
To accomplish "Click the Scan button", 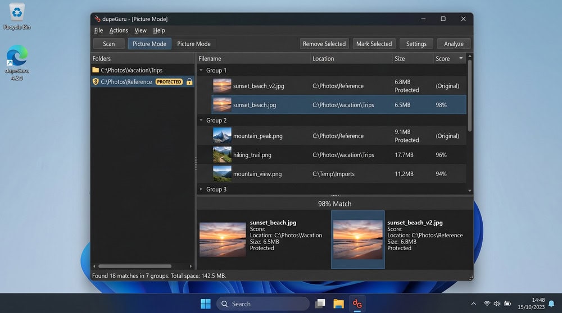I will [x=109, y=44].
